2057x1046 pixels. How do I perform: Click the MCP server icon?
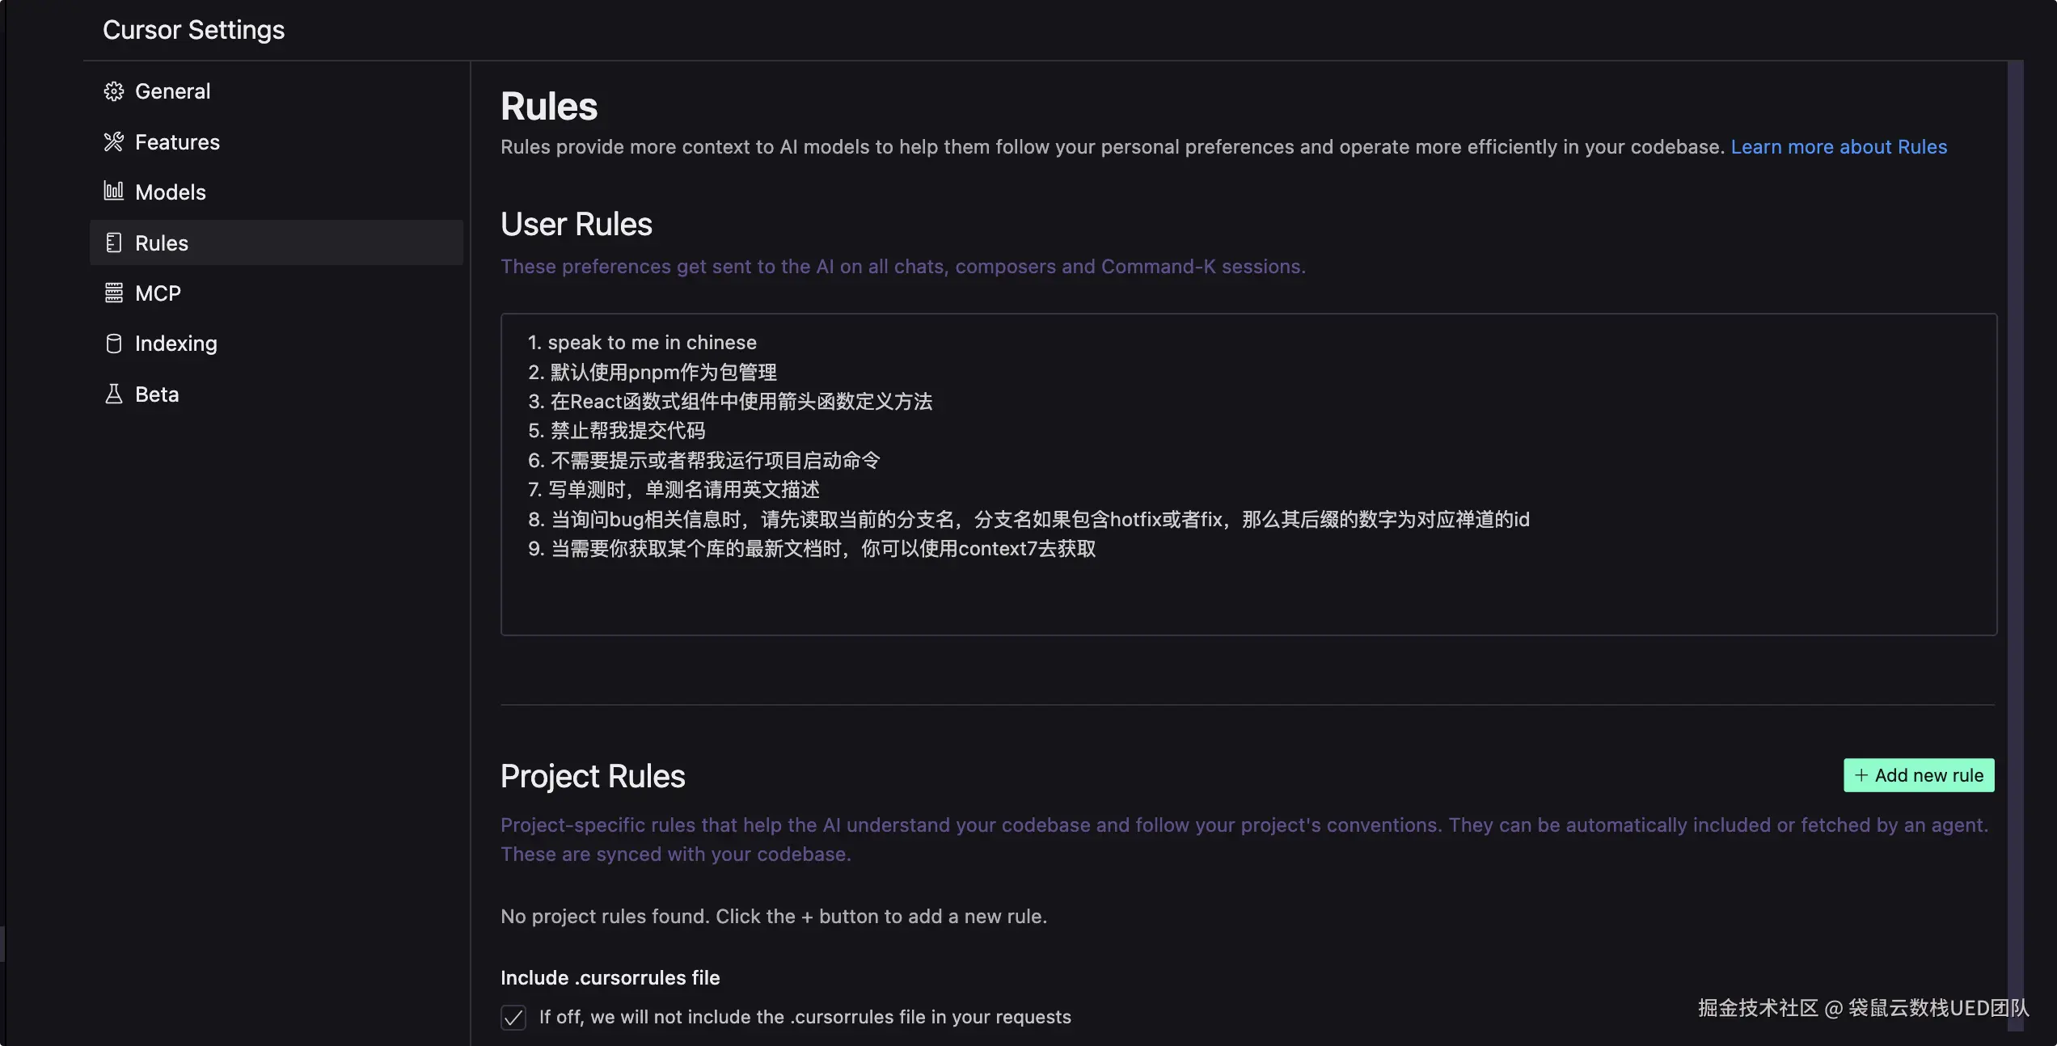pyautogui.click(x=114, y=293)
